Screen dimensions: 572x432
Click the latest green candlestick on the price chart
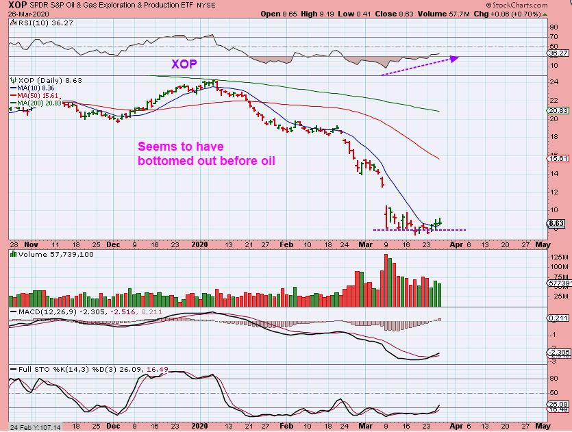(440, 221)
